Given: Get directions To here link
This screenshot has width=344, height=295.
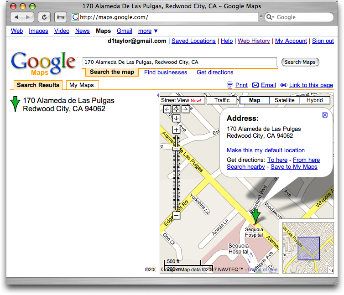Looking at the screenshot, I should pyautogui.click(x=277, y=160).
